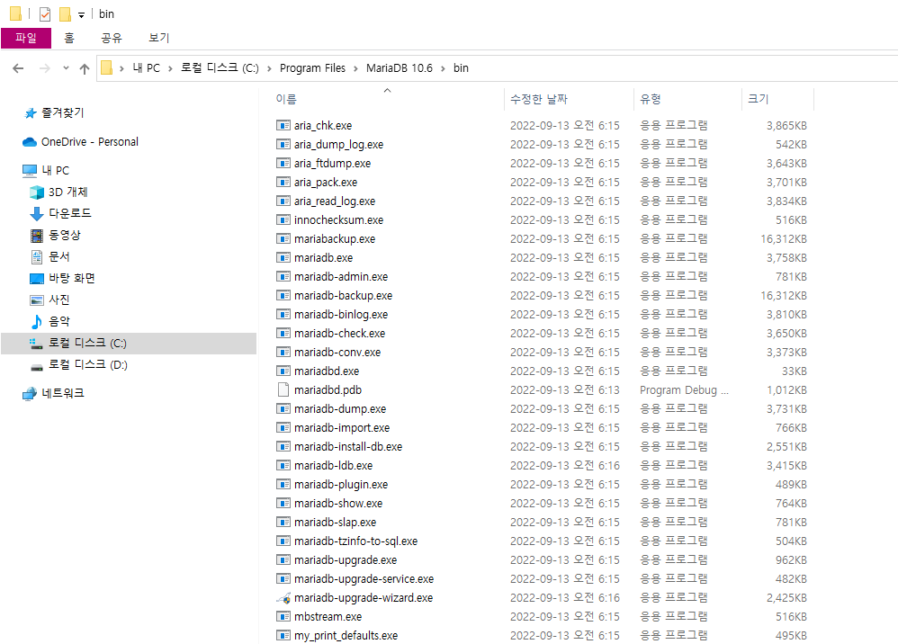The height and width of the screenshot is (644, 898).
Task: Click the mariadb-admin.exe file icon
Action: (x=283, y=276)
